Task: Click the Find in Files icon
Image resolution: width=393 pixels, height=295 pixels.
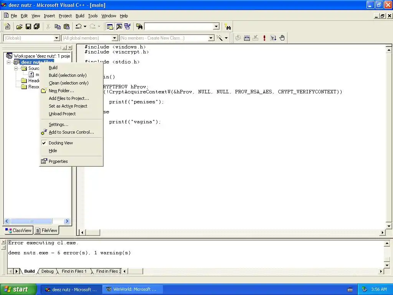Action: 139,27
